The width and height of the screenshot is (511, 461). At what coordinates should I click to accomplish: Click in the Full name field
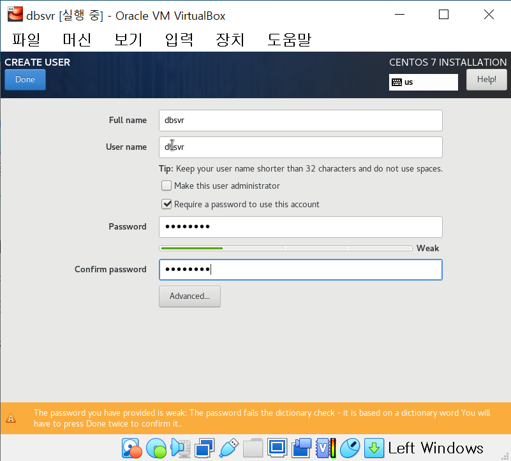tap(300, 121)
